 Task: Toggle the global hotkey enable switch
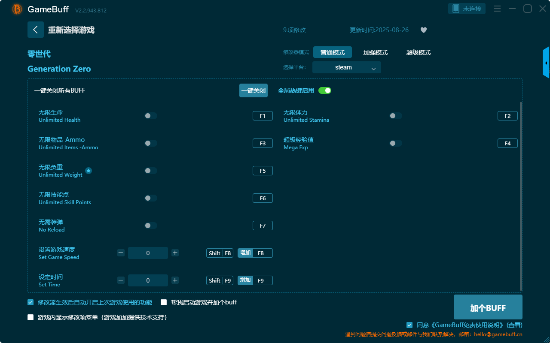tap(325, 90)
